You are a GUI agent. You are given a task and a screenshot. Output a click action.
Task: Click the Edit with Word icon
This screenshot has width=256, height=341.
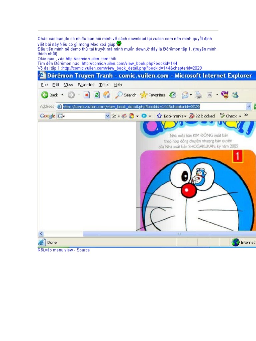(x=209, y=95)
